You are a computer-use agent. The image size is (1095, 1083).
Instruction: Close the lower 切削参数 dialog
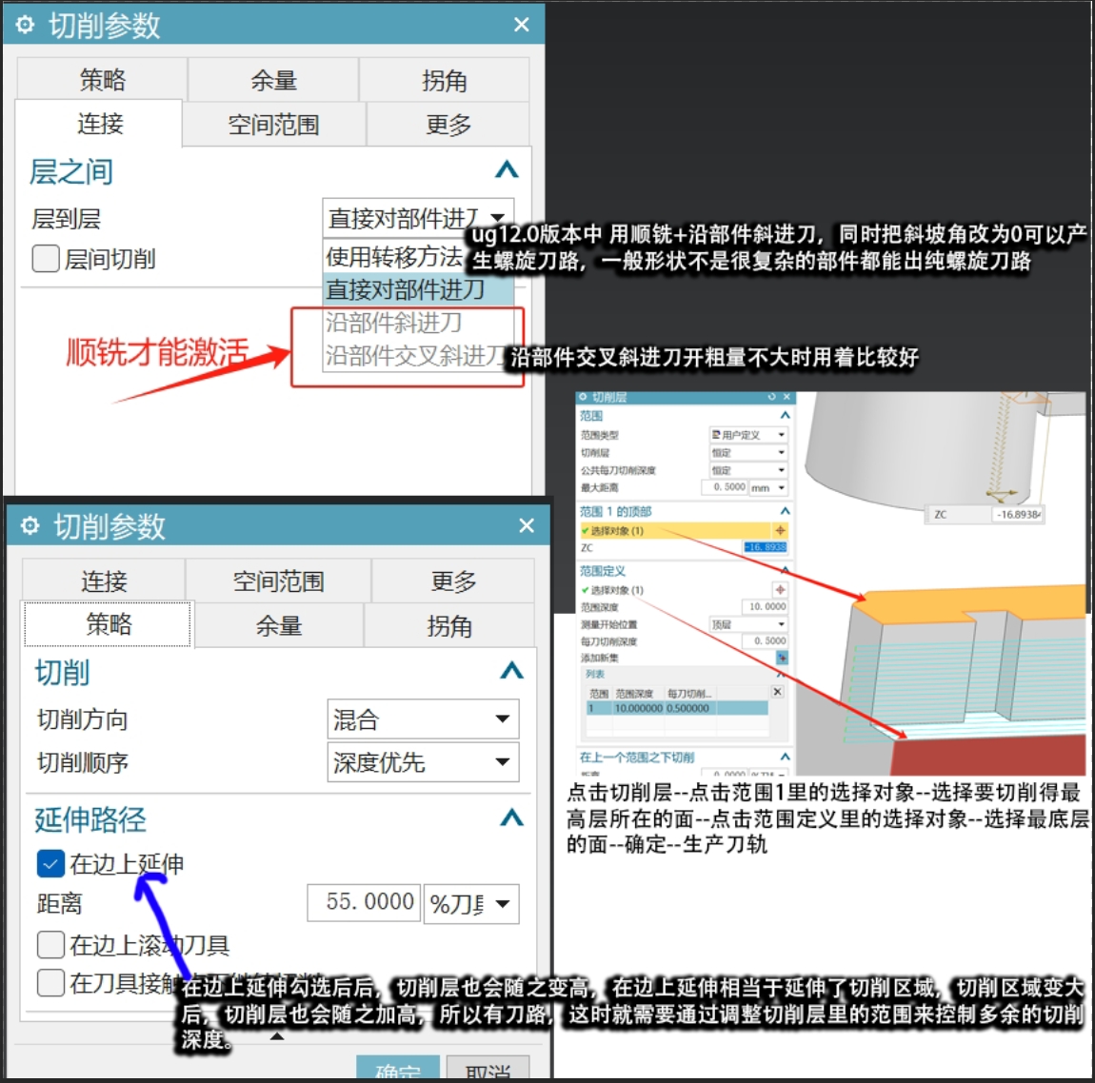point(527,525)
